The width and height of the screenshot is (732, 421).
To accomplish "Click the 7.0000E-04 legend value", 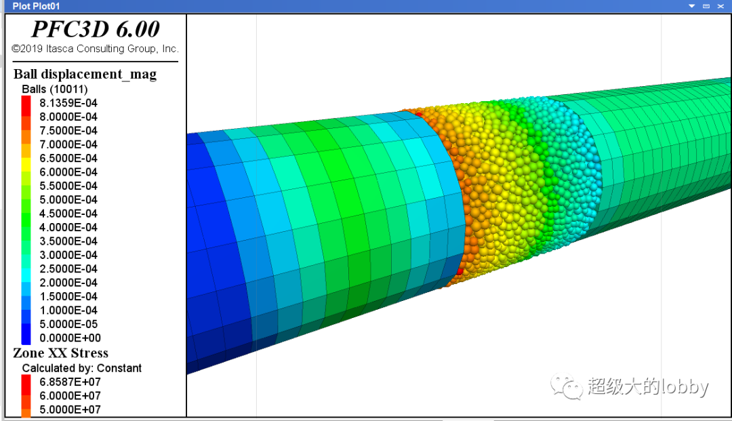I will pos(68,144).
